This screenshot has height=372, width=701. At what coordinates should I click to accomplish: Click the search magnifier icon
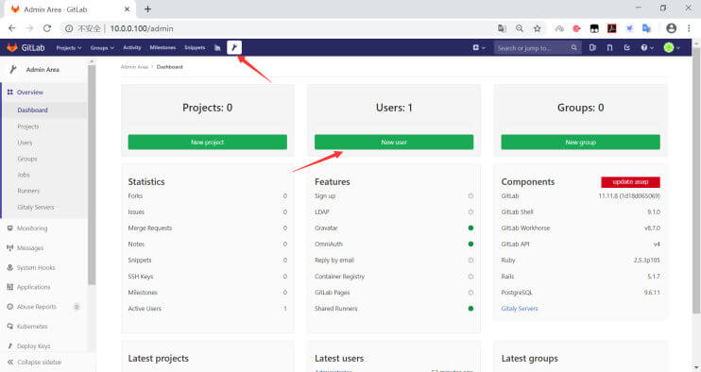pos(574,48)
